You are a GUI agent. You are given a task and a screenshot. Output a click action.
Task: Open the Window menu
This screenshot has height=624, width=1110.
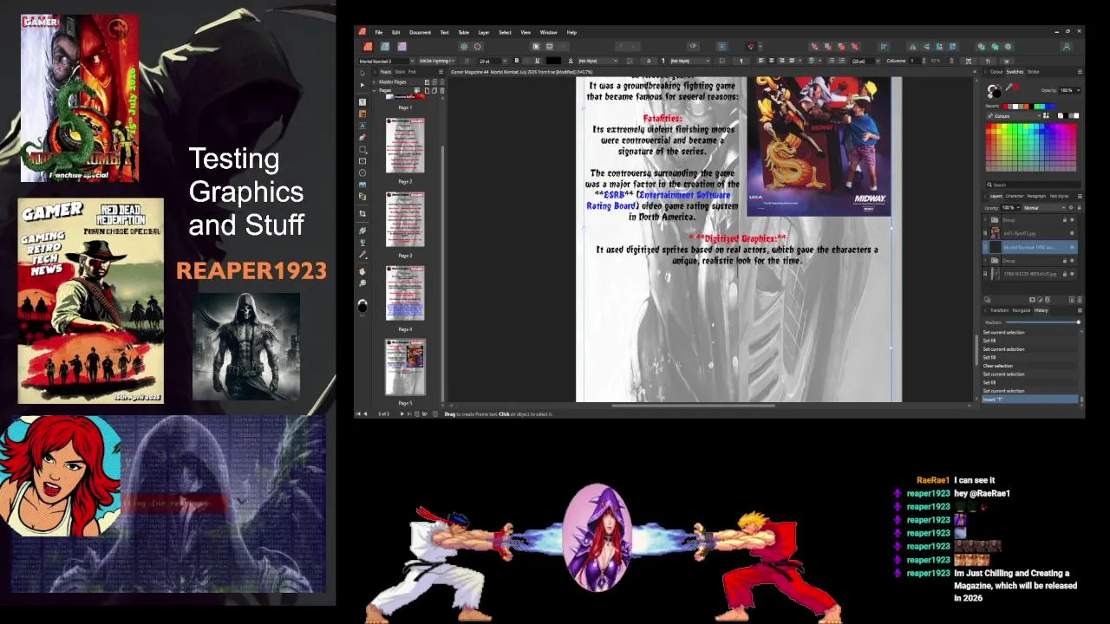(x=548, y=32)
